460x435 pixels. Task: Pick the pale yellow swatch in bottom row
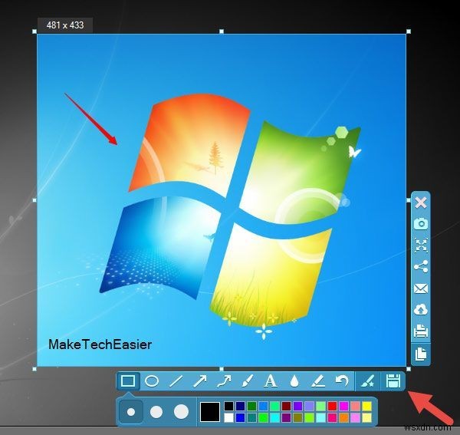tap(366, 417)
